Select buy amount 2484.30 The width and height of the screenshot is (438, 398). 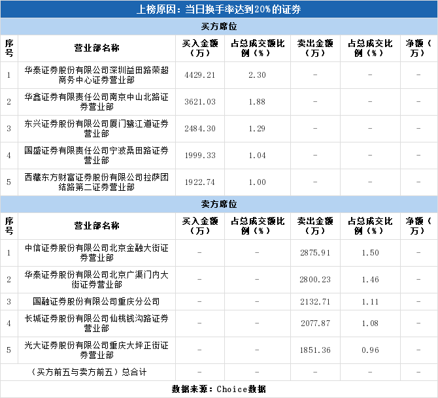click(200, 129)
